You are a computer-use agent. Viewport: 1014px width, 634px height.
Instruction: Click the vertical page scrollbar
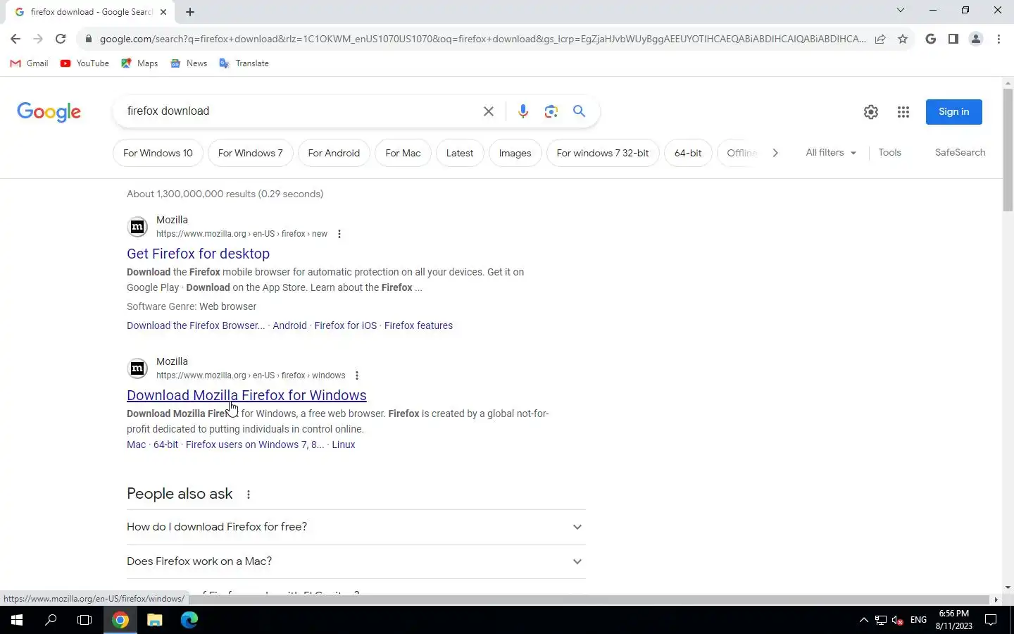(1008, 151)
